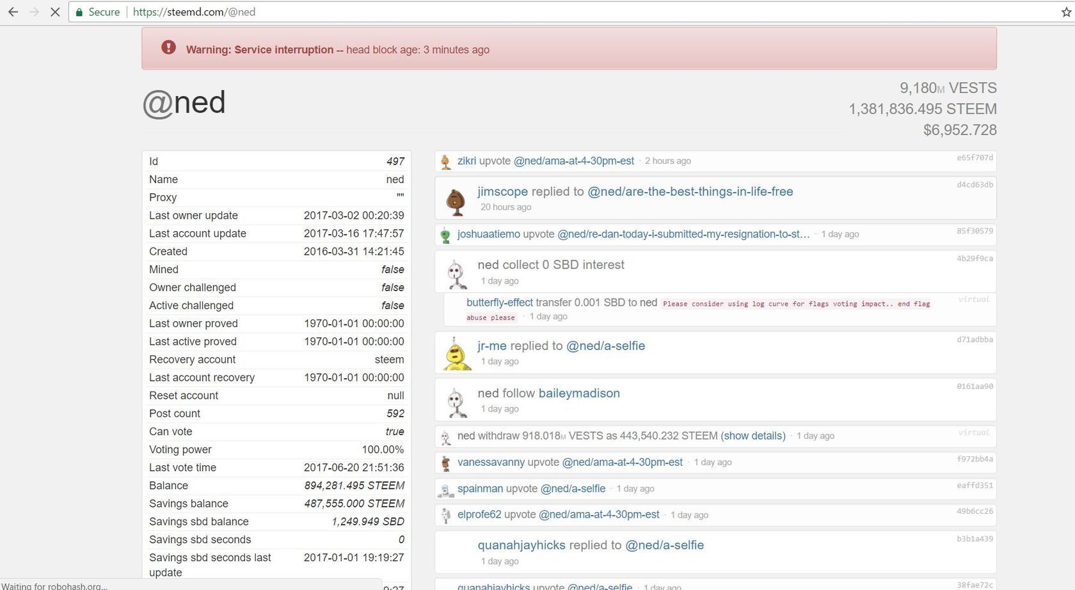Open transaction hash 85f30579
Image resolution: width=1075 pixels, height=590 pixels.
(x=975, y=230)
